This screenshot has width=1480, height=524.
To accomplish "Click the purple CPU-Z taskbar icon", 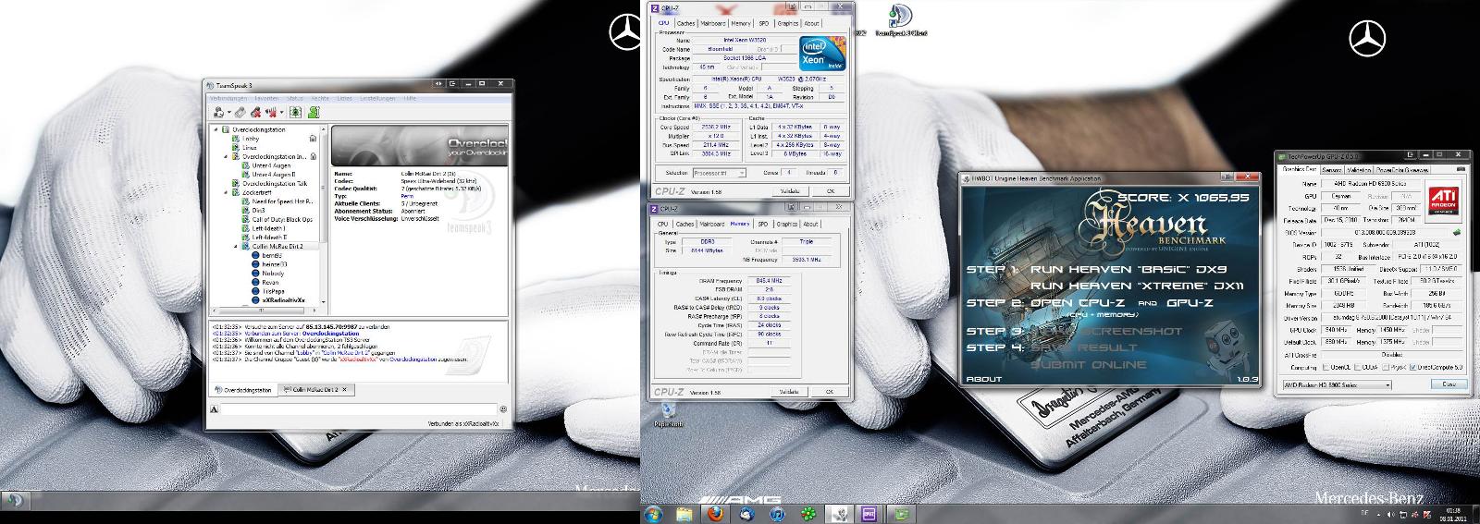I will (x=869, y=513).
